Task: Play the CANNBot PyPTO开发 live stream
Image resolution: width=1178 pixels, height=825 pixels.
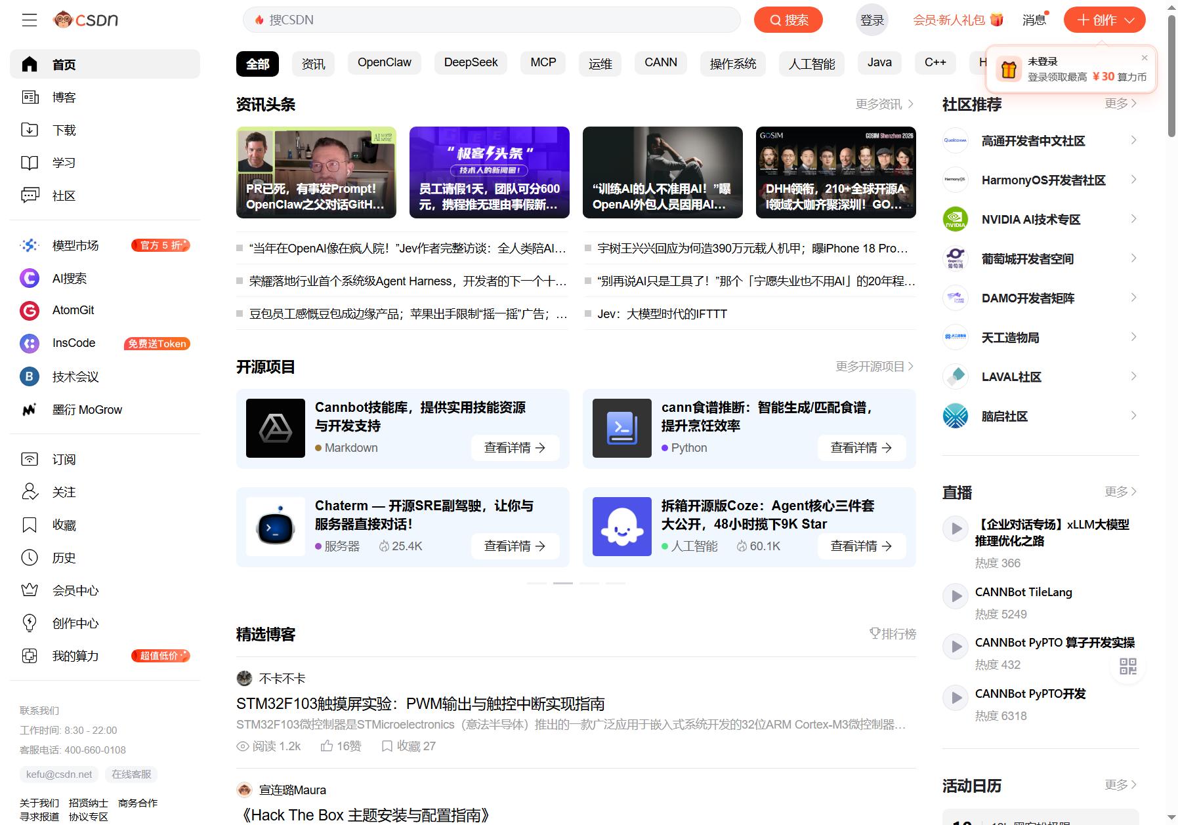Action: (956, 697)
